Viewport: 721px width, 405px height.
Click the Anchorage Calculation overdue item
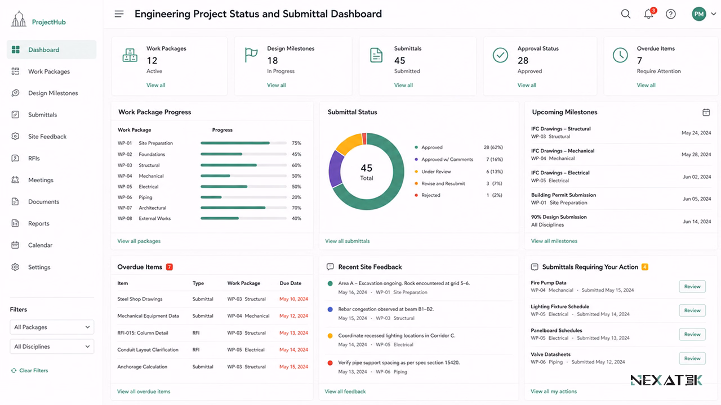click(143, 367)
